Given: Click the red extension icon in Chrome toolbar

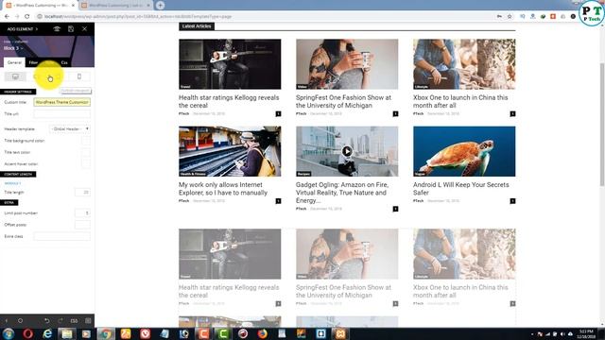Looking at the screenshot, I should pyautogui.click(x=553, y=17).
